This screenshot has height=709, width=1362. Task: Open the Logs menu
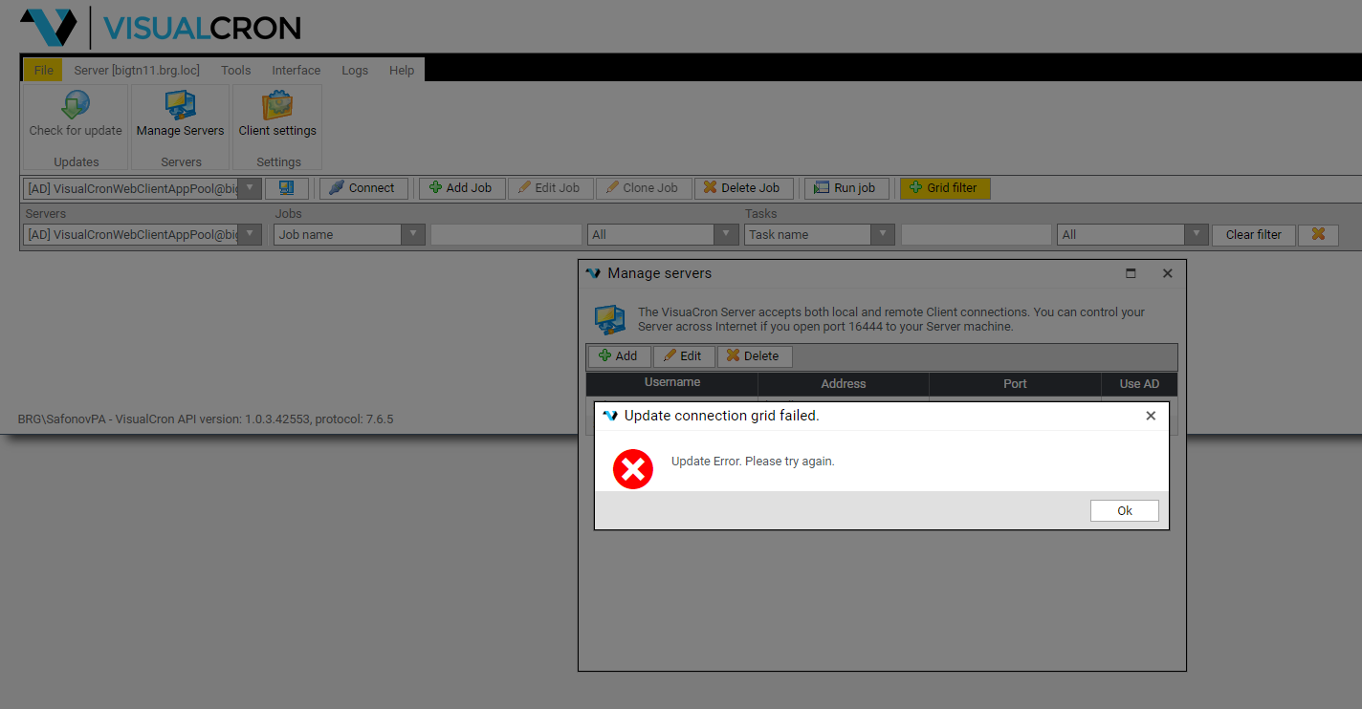point(355,70)
